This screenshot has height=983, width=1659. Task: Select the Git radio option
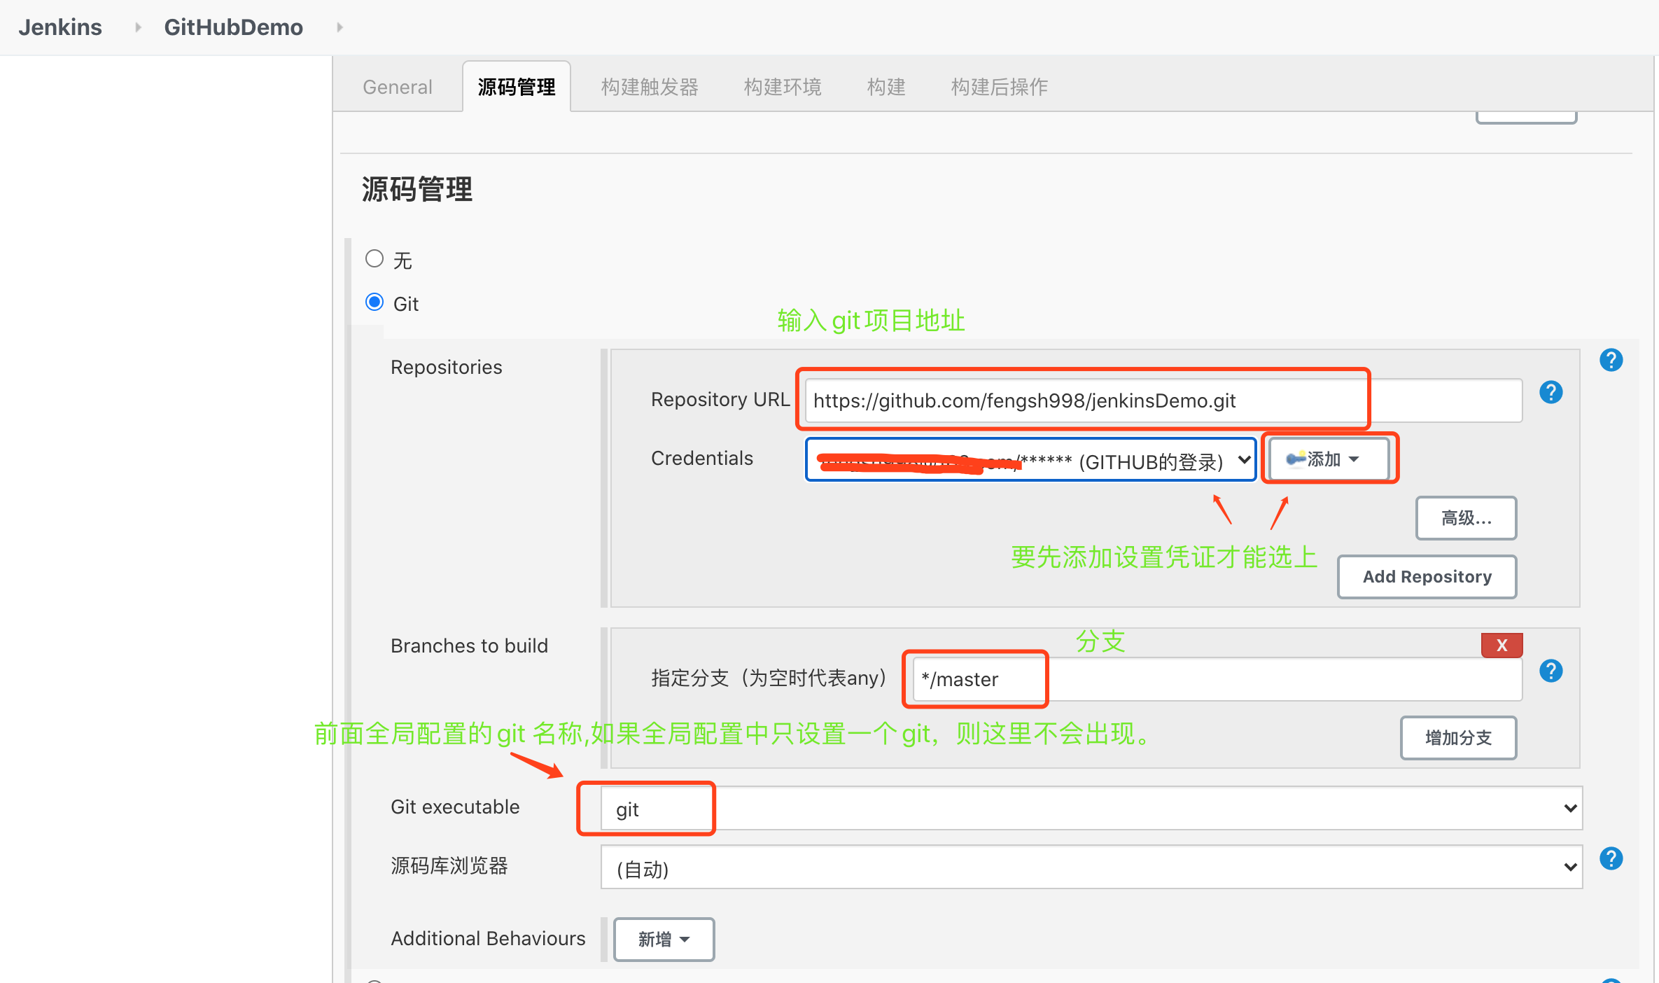(x=374, y=302)
